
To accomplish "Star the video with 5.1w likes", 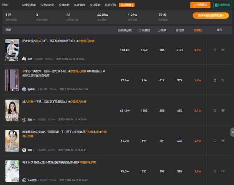I will click(x=215, y=110).
